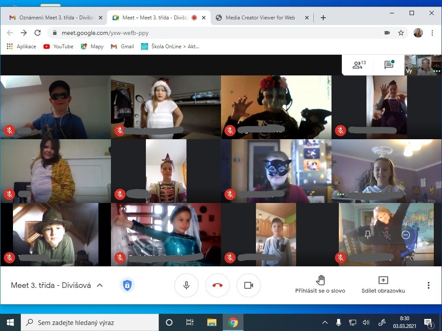Switch to the Media Creator Viewer tab
Image resolution: width=442 pixels, height=331 pixels.
click(260, 18)
